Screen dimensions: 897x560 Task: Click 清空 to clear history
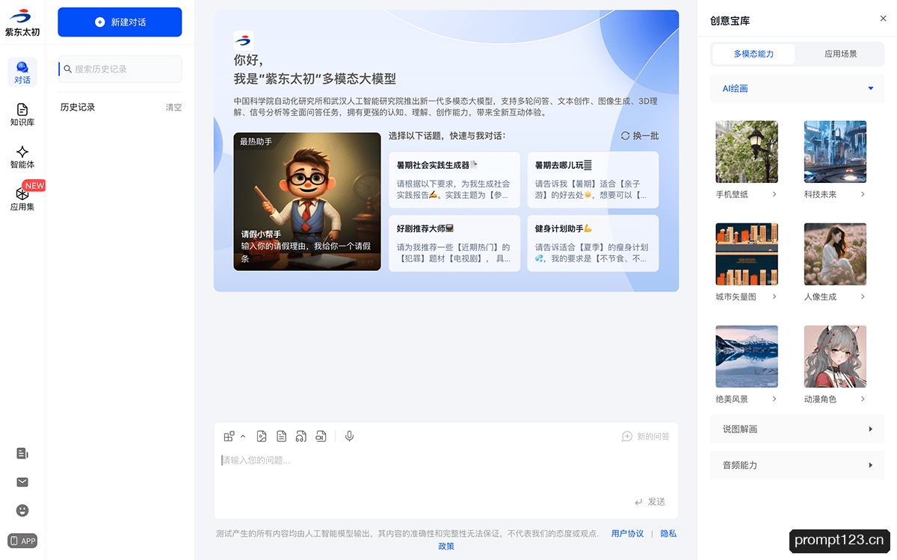173,108
